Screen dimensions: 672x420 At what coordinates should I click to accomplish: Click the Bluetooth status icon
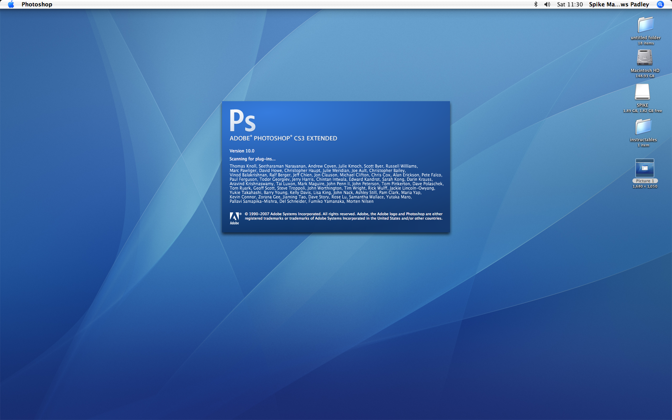tap(536, 4)
